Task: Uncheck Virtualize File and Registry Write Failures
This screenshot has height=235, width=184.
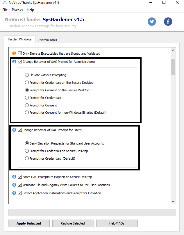Action: (20, 185)
